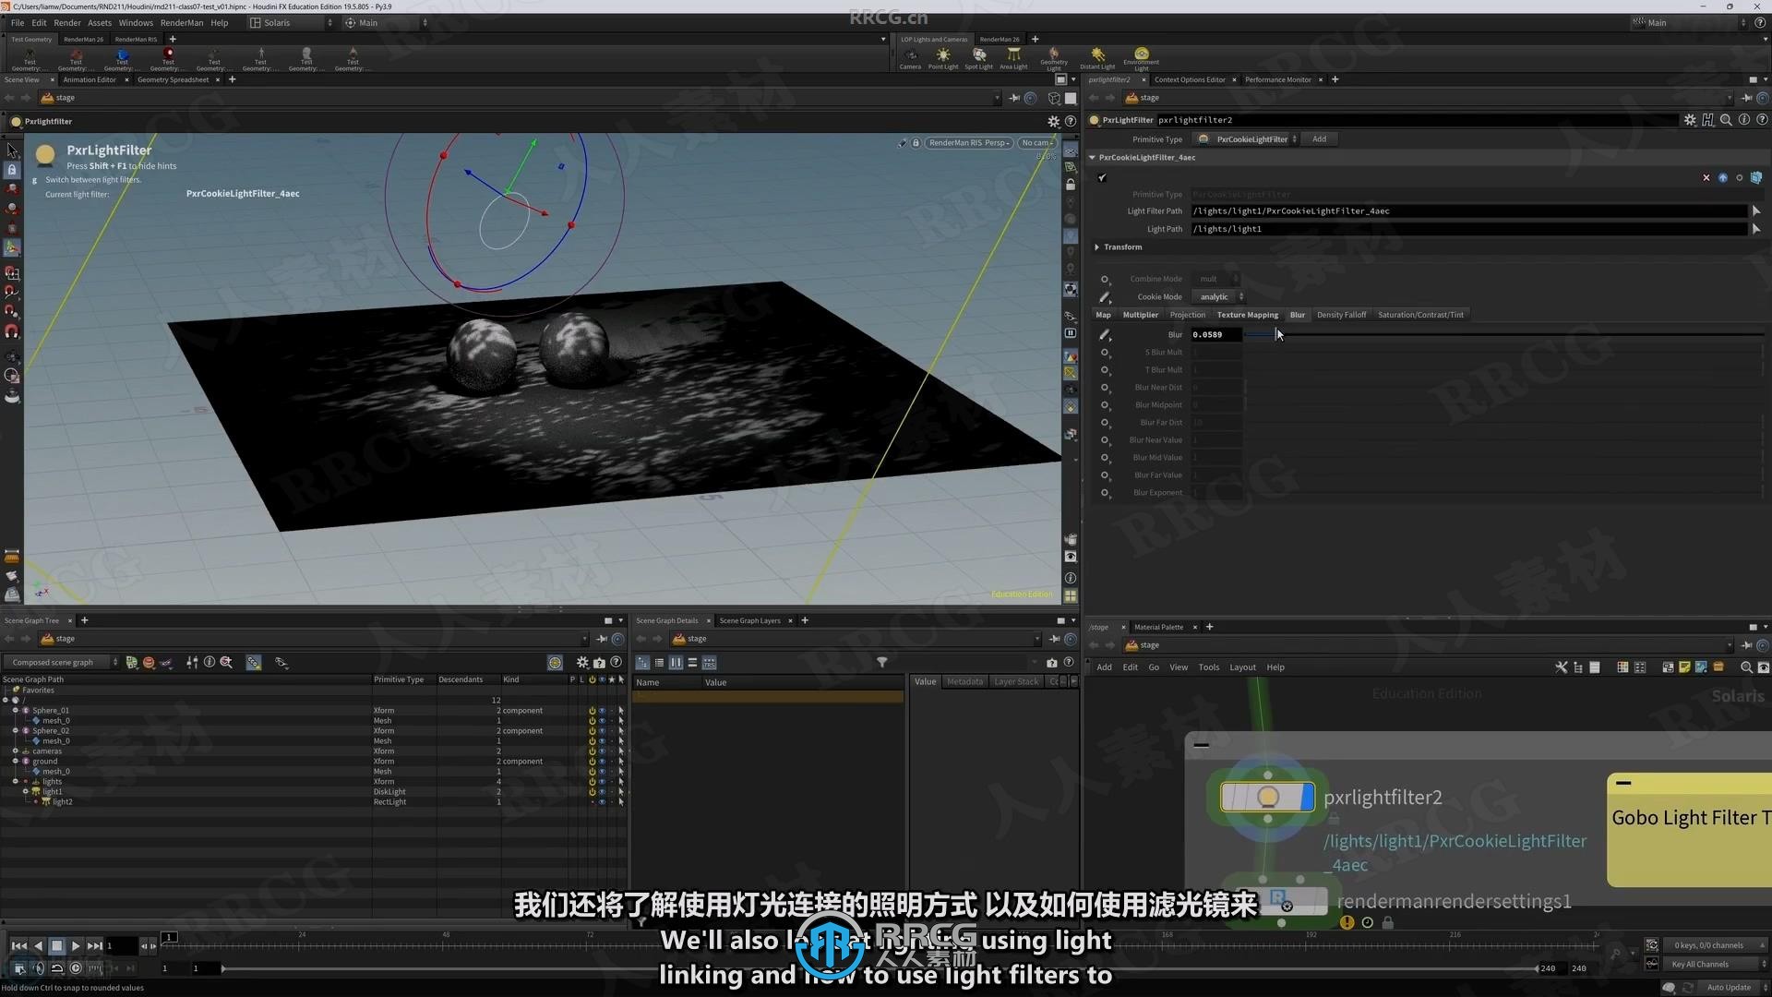The image size is (1772, 997).
Task: Click network editor sticky note icon
Action: point(1684,667)
